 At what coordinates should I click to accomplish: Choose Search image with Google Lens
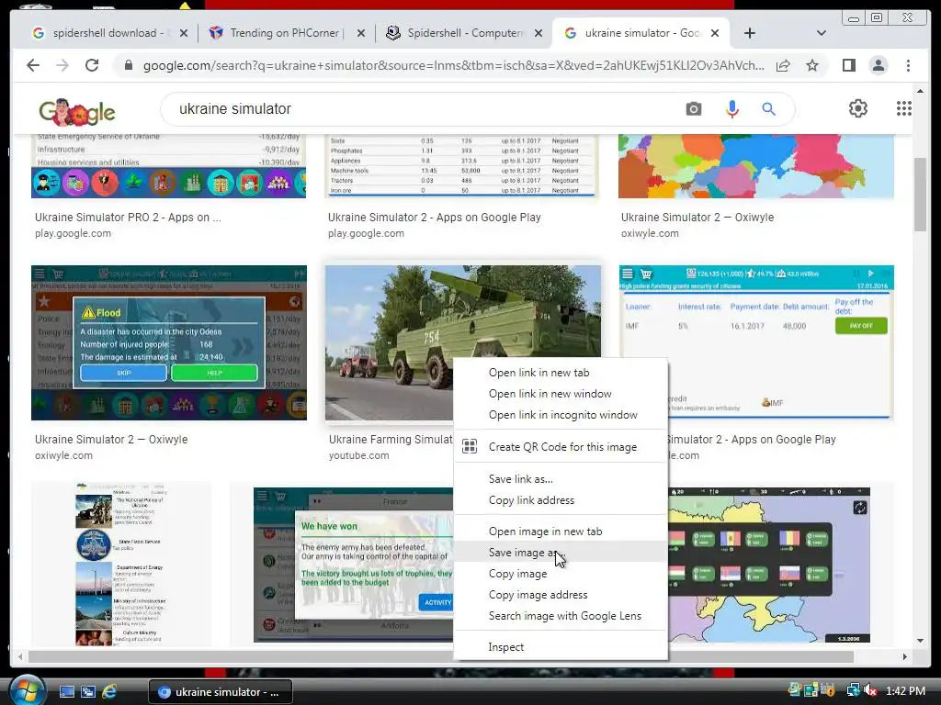pyautogui.click(x=561, y=616)
